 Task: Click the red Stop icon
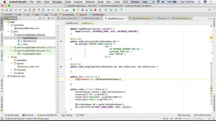(95, 10)
